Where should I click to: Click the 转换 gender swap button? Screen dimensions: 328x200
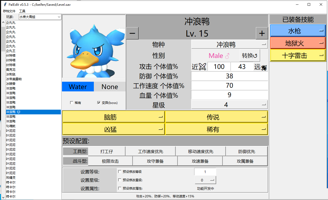[250, 56]
